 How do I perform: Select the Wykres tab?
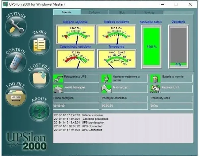pos(150,12)
